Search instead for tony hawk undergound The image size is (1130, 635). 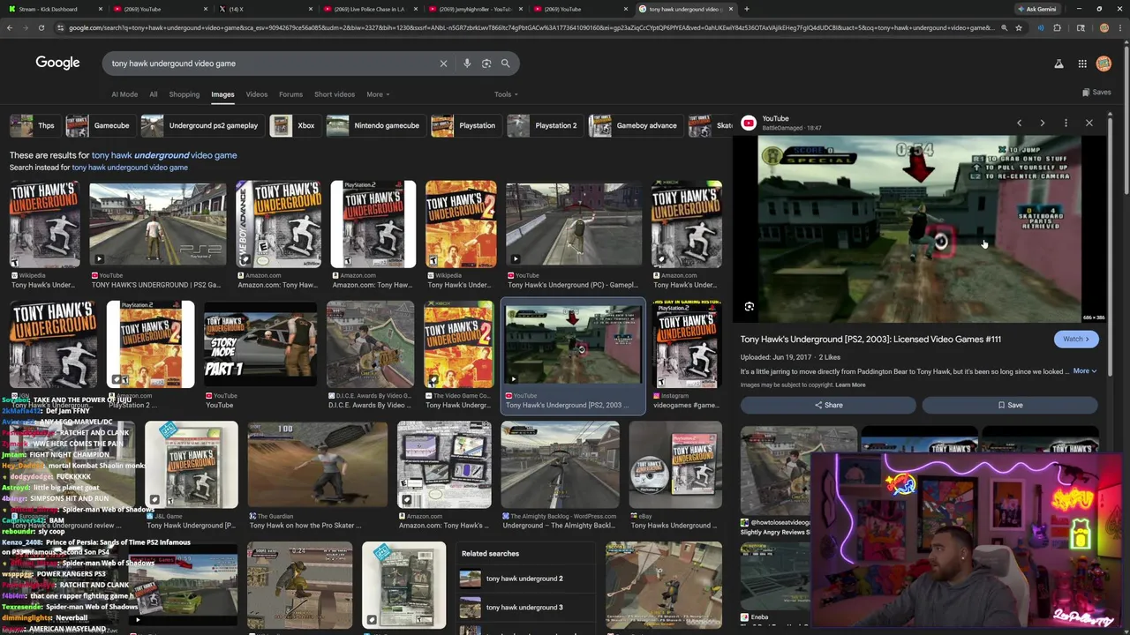(130, 168)
